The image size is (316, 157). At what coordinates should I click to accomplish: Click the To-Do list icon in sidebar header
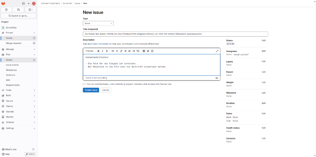click(x=30, y=10)
